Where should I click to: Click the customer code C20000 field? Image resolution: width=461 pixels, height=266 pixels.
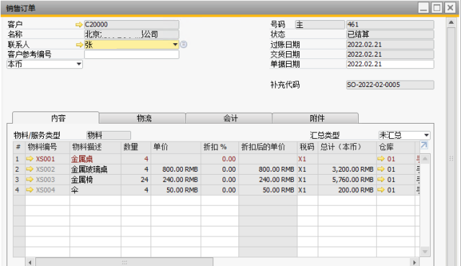tap(132, 24)
